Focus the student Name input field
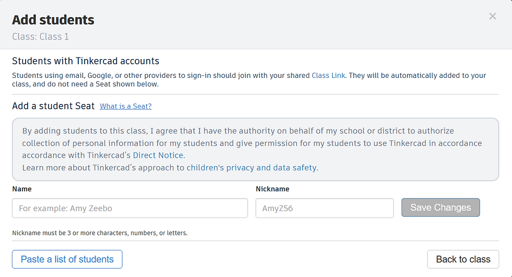Screen dimensions: 512x277 coord(130,208)
